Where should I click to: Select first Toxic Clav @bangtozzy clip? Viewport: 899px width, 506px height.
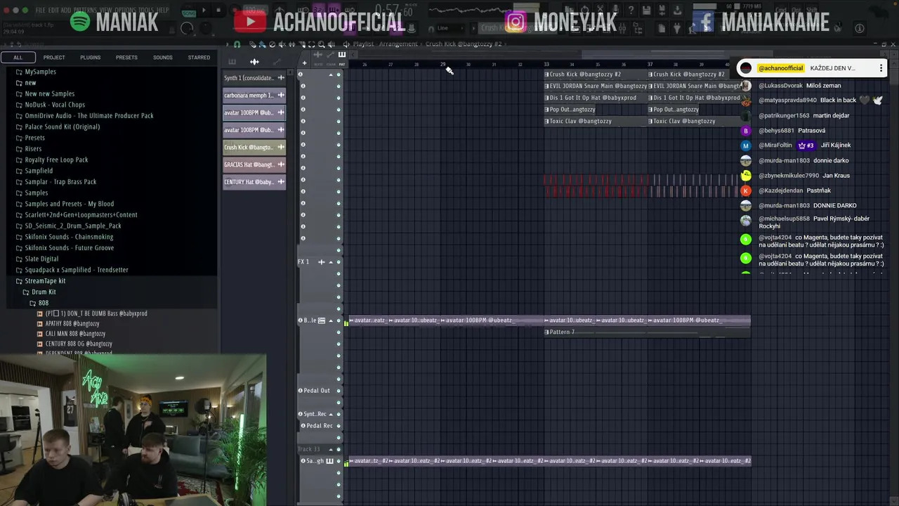596,121
